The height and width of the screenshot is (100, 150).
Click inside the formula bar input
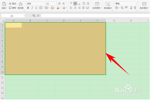click(95, 16)
